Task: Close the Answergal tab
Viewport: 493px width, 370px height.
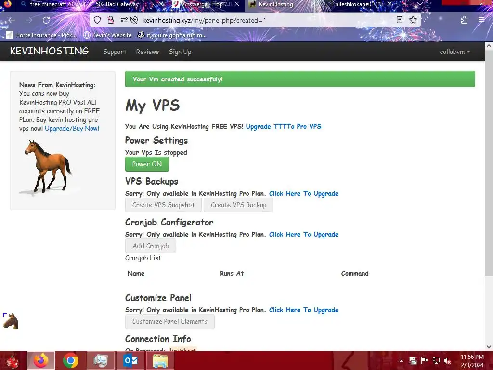Action: 237,4
